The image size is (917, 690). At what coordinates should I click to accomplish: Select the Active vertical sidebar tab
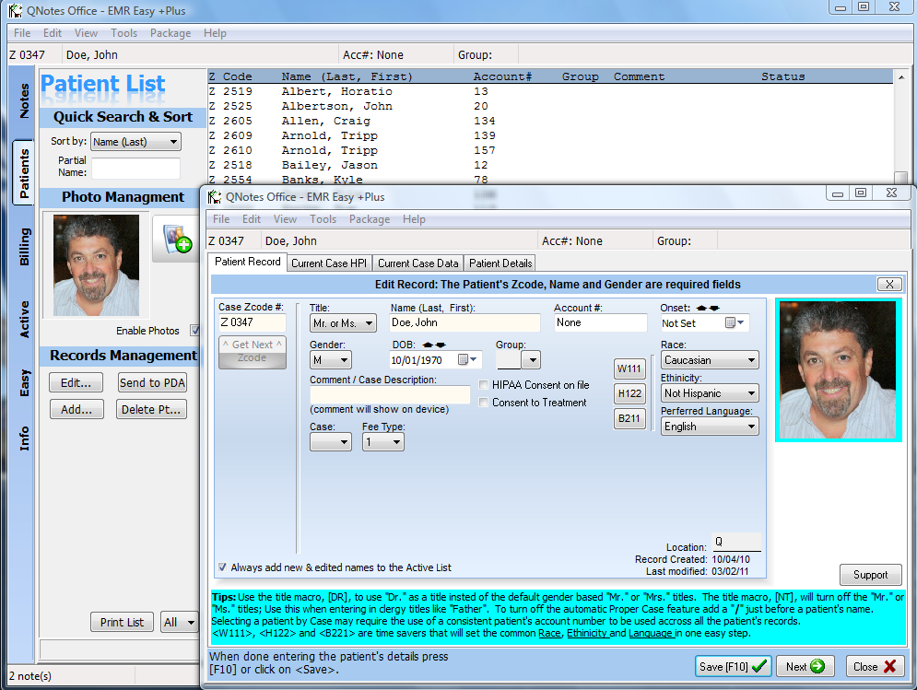(x=24, y=320)
